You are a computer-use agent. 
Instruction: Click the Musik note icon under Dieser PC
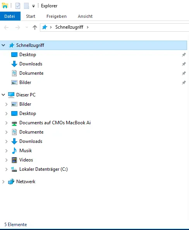pyautogui.click(x=14, y=151)
